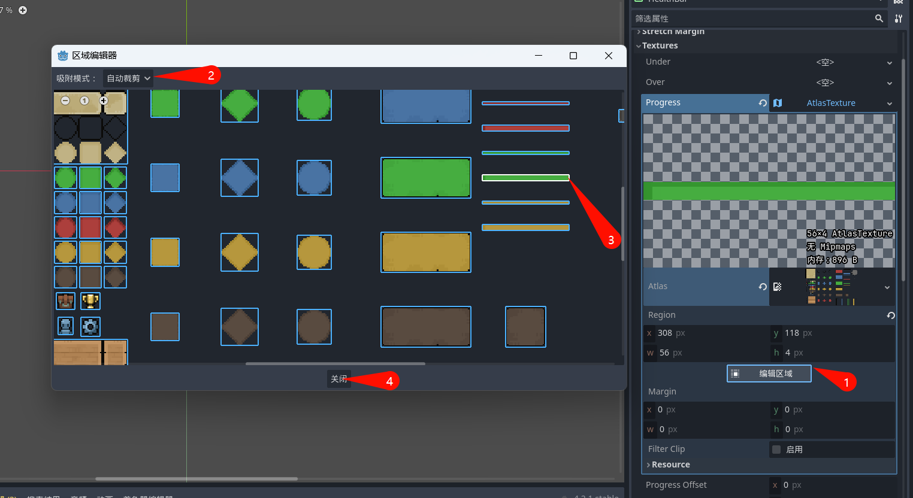The height and width of the screenshot is (498, 913).
Task: Select the Progress property label
Action: point(663,103)
